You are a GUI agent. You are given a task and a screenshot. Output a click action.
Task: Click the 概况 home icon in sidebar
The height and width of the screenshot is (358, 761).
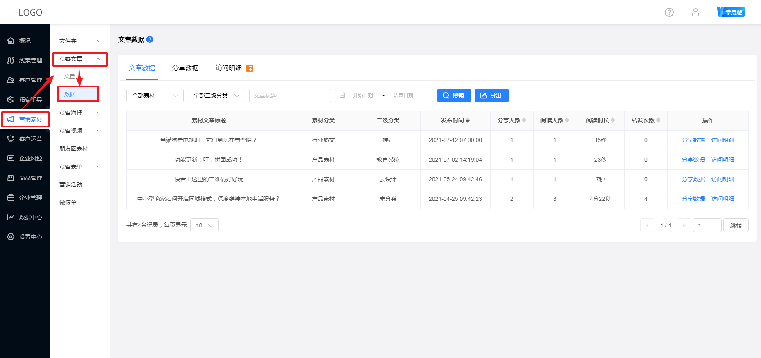point(11,41)
